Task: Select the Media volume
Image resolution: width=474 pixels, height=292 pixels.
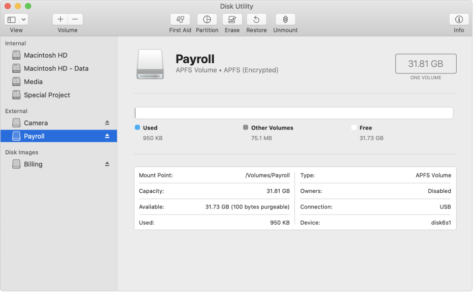Action: pyautogui.click(x=59, y=81)
